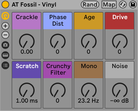Select the Age macro title header
Image resolution: width=138 pixels, height=111 pixels.
click(89, 21)
